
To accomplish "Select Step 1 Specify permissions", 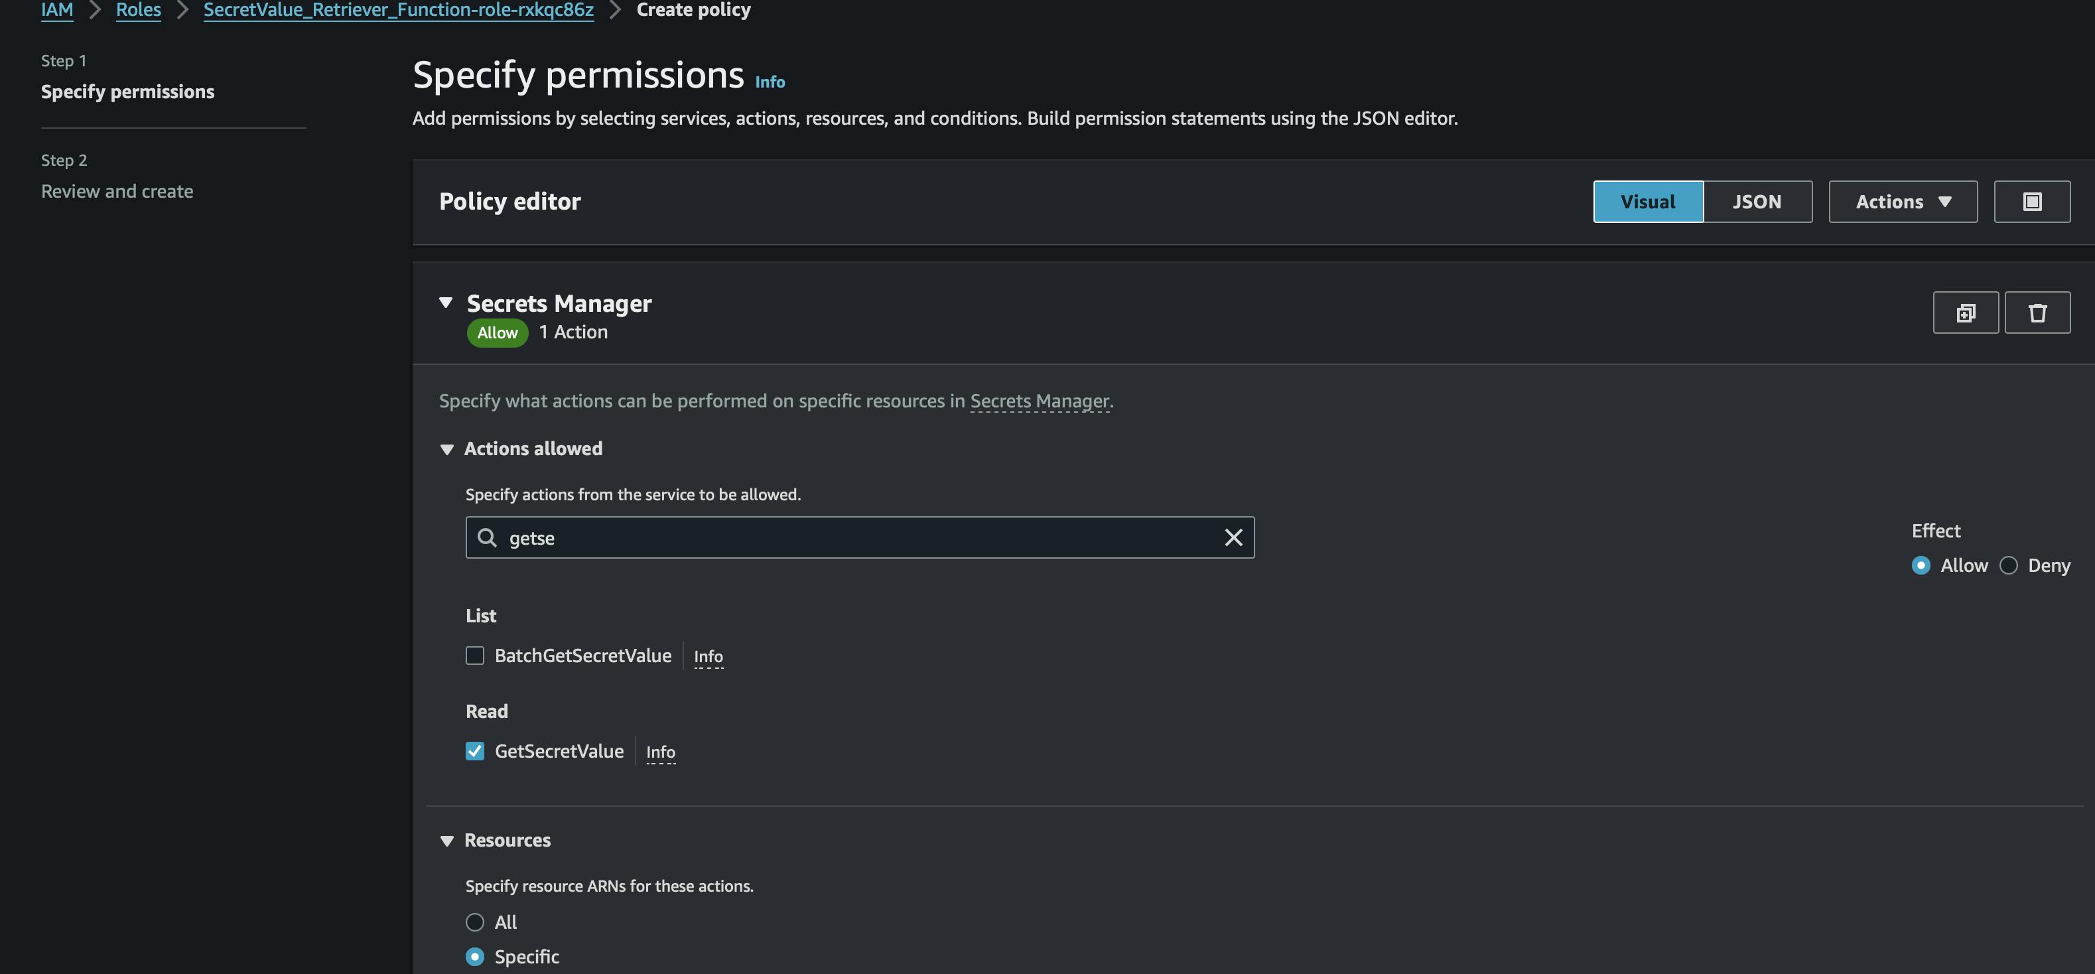I will coord(127,92).
